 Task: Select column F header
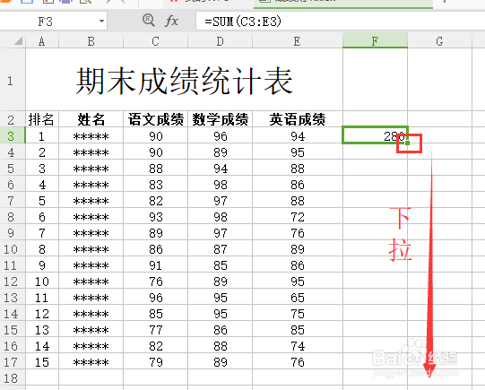click(x=376, y=41)
